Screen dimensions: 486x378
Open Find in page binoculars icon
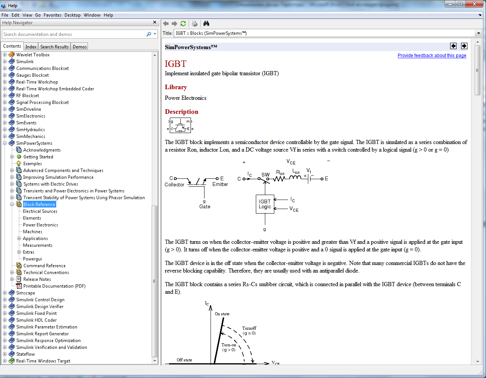(x=206, y=23)
